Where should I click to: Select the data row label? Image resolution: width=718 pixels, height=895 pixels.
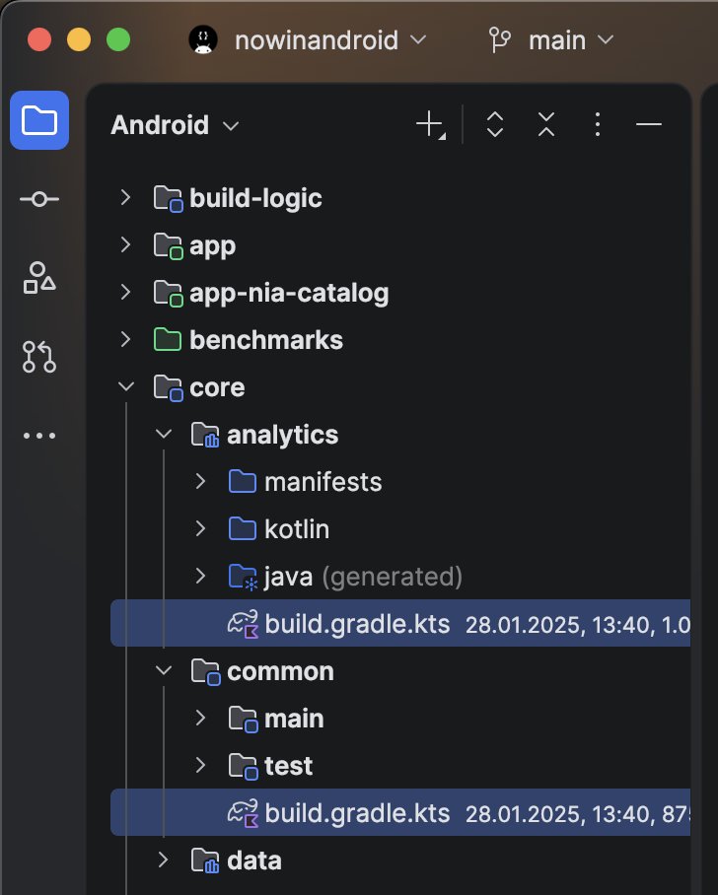coord(254,861)
